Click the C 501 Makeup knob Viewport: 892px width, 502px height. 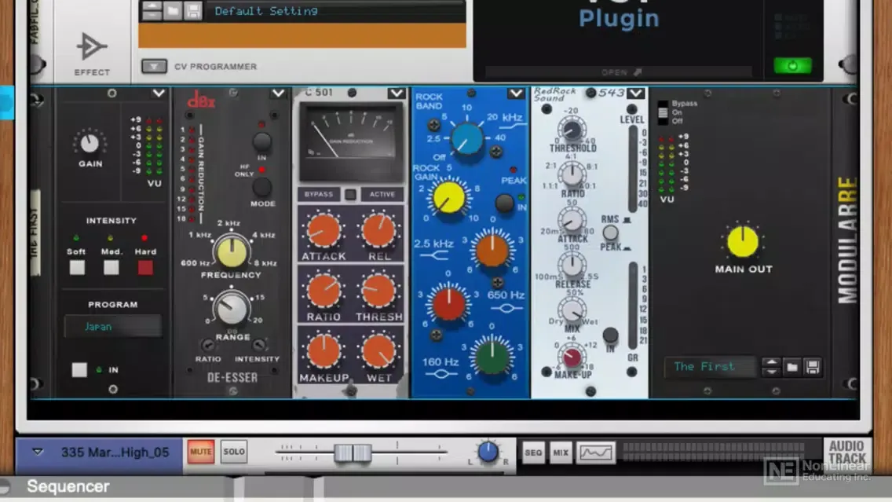pos(324,350)
